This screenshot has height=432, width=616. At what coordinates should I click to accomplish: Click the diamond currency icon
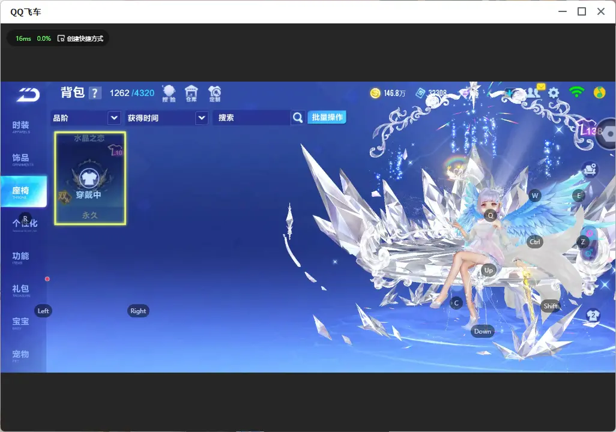(466, 94)
